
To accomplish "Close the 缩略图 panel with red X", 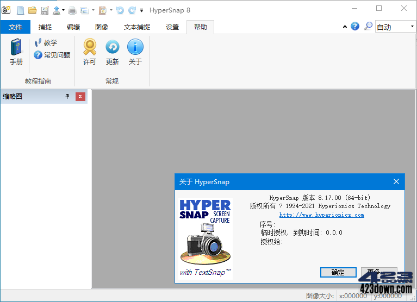I will (80, 97).
